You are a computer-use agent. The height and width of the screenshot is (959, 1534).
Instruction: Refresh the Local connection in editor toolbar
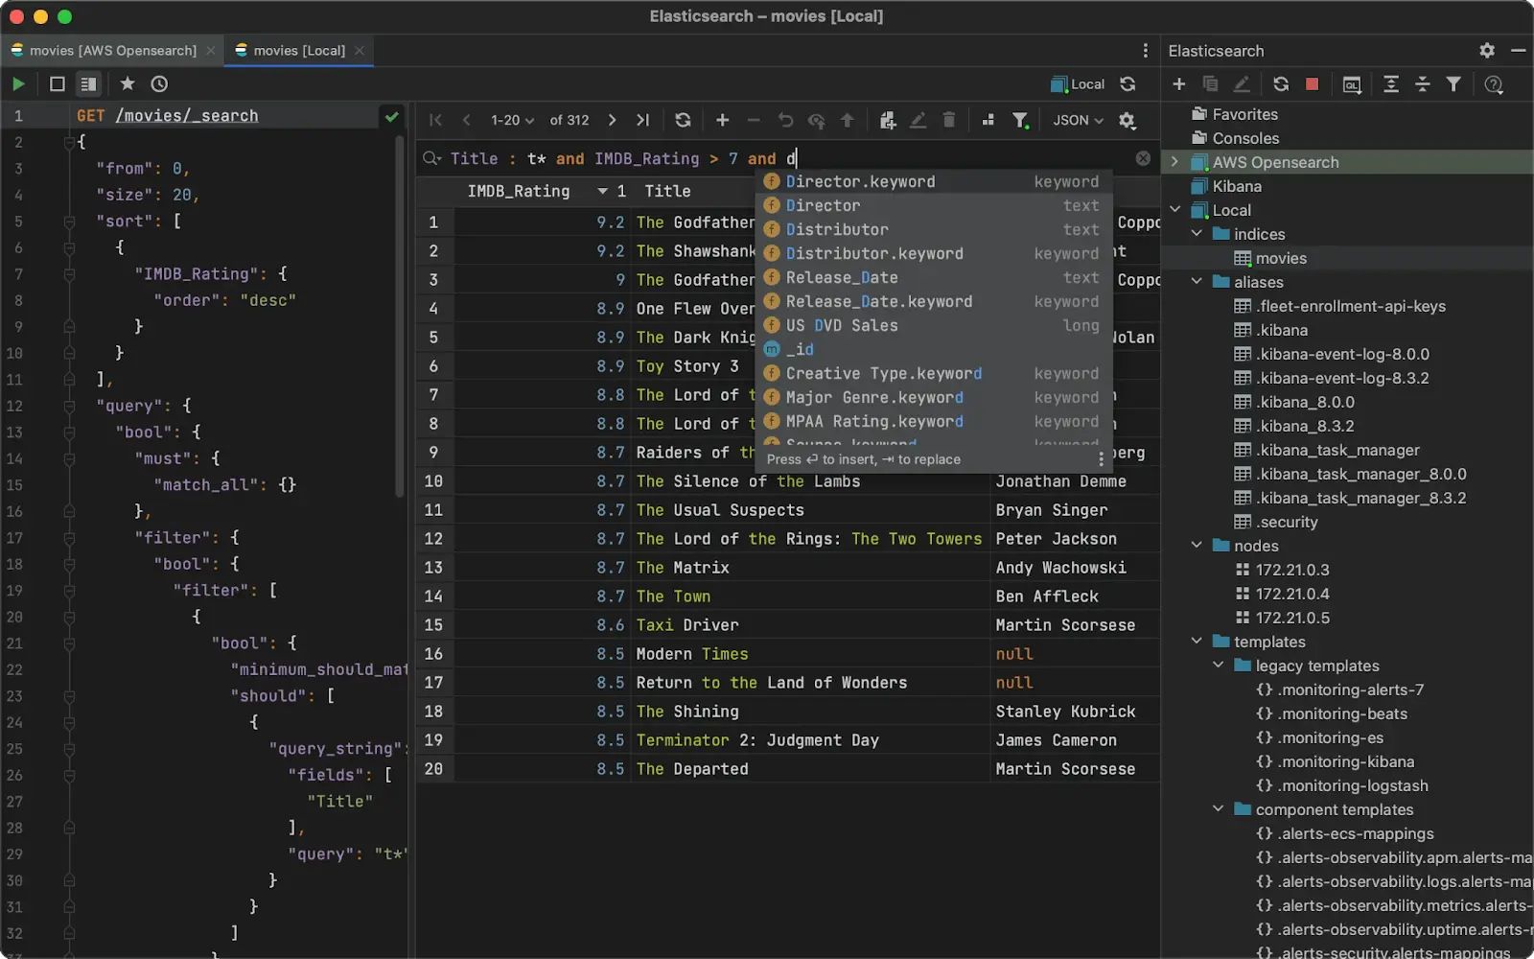point(1128,84)
